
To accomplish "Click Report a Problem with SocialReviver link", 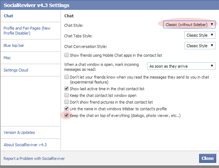I will coord(34,158).
